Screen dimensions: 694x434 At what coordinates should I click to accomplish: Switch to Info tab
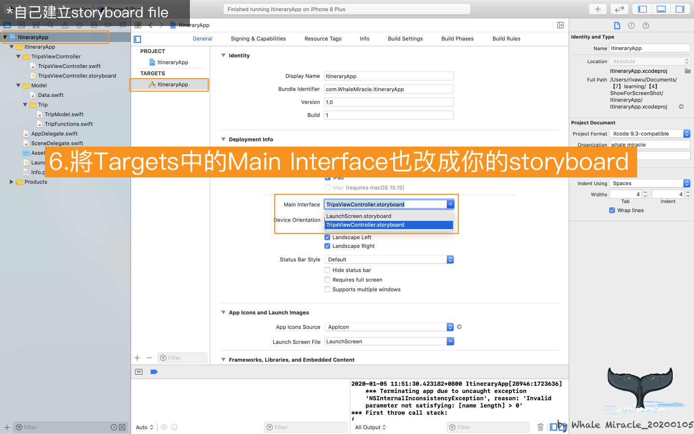(365, 39)
